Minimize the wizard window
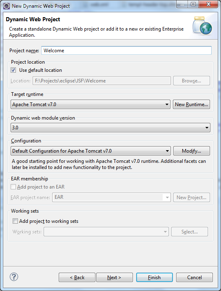The image size is (221, 291). [x=182, y=4]
